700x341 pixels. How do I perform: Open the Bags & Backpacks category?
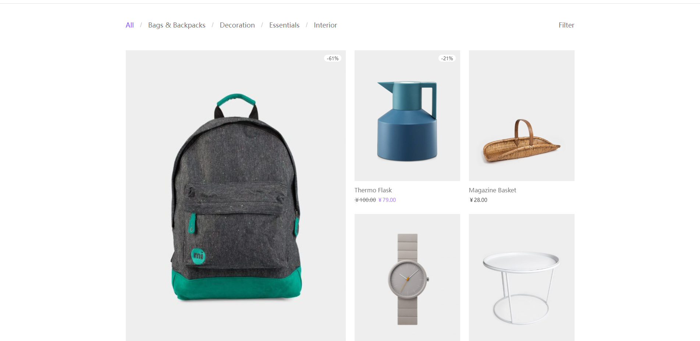click(177, 25)
